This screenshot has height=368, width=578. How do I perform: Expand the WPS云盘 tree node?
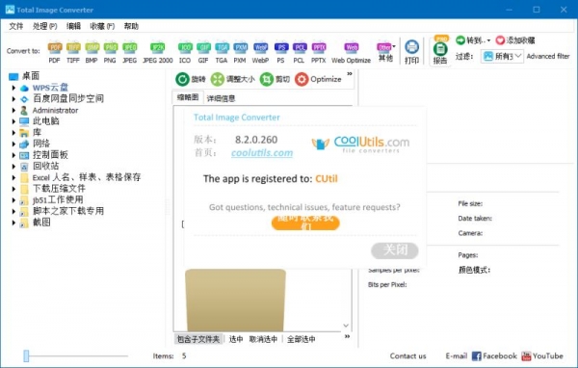tap(13, 88)
